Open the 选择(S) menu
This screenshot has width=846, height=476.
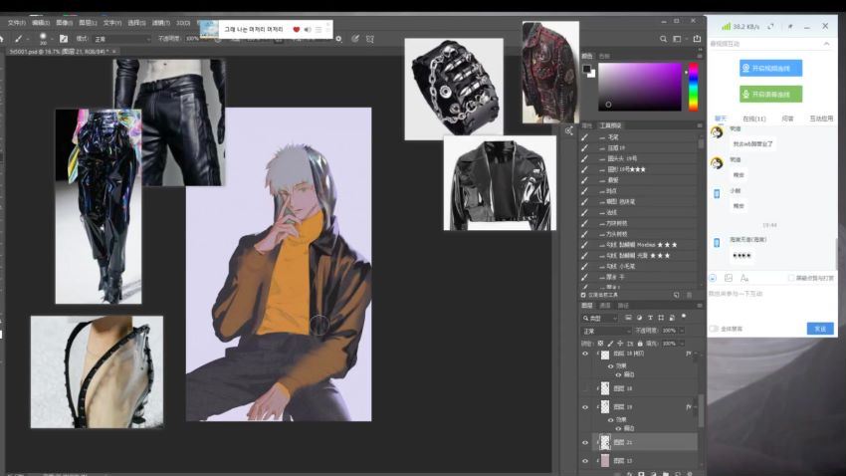[136, 23]
